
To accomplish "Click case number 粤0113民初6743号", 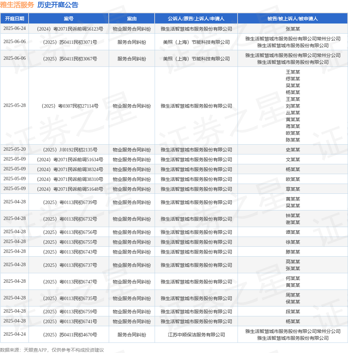I will tap(70, 252).
